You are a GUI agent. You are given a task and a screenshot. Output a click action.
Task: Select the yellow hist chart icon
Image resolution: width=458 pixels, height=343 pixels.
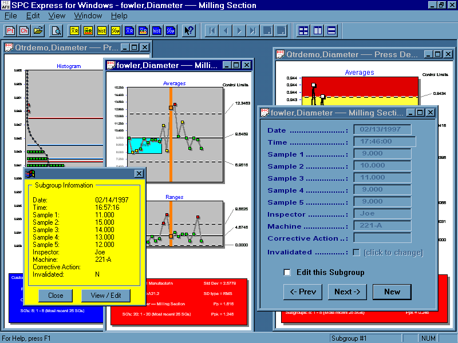(102, 31)
